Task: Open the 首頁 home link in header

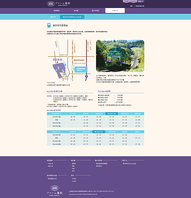Action: point(131,6)
